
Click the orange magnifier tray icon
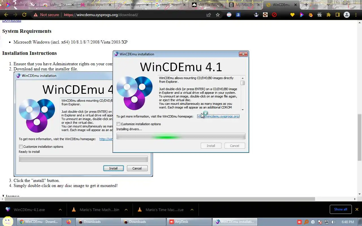point(306,222)
